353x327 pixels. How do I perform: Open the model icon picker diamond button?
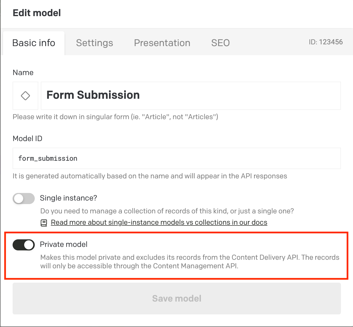pos(25,96)
